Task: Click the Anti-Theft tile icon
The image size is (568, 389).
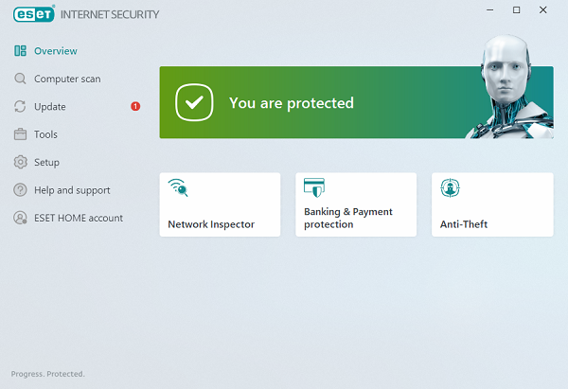Action: click(451, 187)
